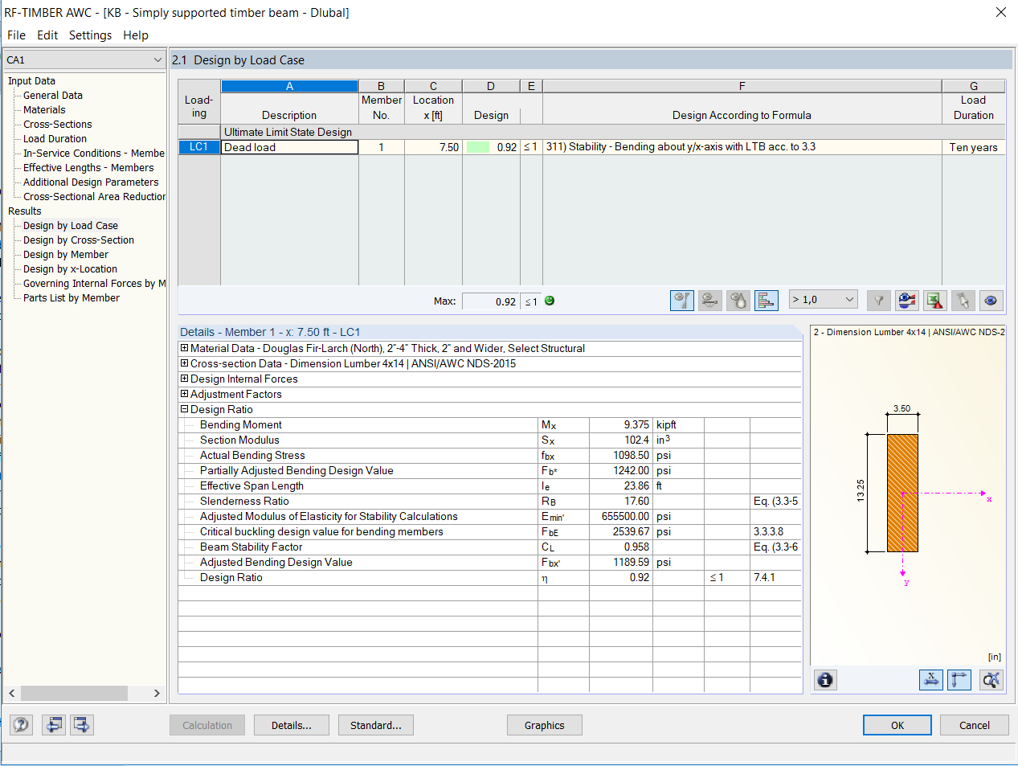Screen dimensions: 1018x766
Task: Open the RFEM relation icon next to Excel export
Action: pyautogui.click(x=906, y=300)
